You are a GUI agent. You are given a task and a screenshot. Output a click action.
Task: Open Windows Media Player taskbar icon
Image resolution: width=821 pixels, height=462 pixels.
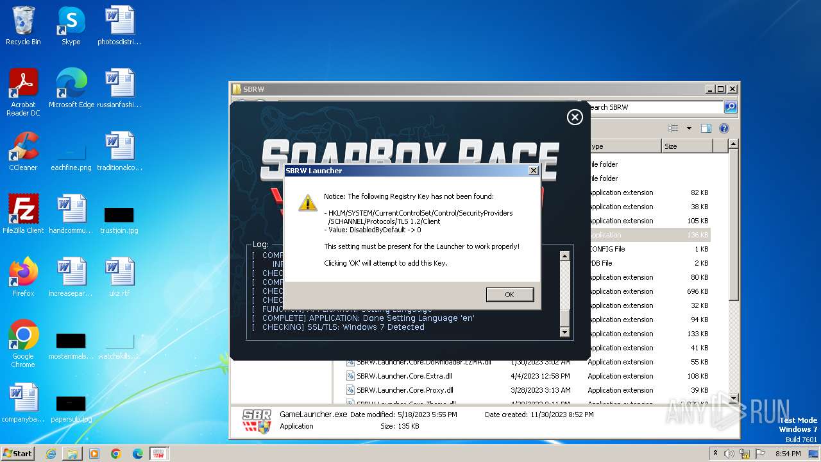[94, 453]
